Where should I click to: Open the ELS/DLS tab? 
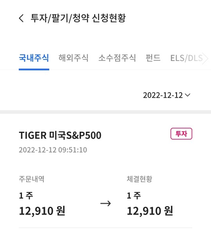(x=186, y=58)
